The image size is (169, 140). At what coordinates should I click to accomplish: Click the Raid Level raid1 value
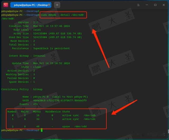(x=37, y=30)
